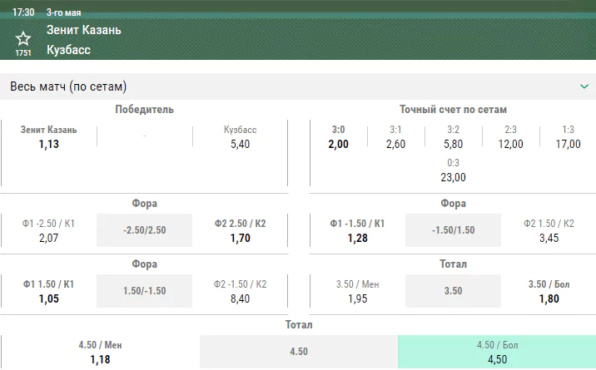Viewport: 596px width, 370px height.
Task: Click the 3.50 total value cell
Action: (453, 291)
